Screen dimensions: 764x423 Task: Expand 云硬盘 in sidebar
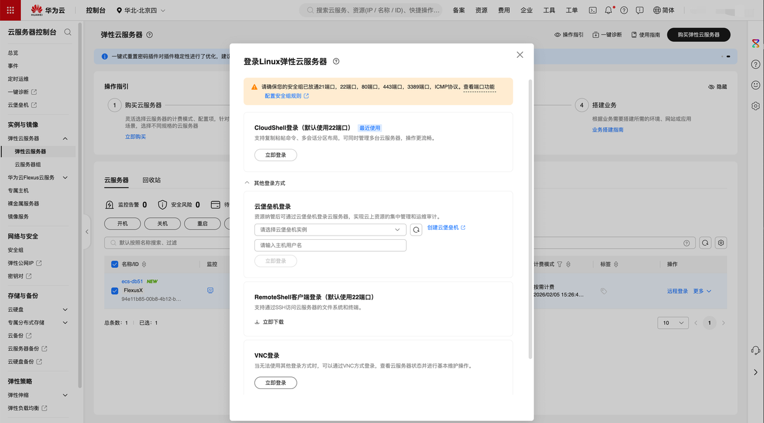coord(65,310)
